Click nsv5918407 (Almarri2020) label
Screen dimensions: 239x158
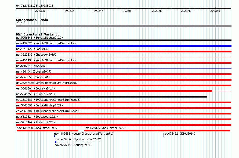[35, 122]
